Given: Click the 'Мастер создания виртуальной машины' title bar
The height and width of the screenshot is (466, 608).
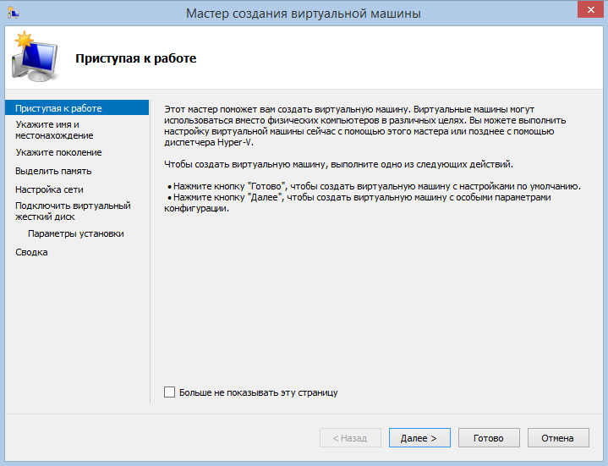Looking at the screenshot, I should pyautogui.click(x=303, y=13).
